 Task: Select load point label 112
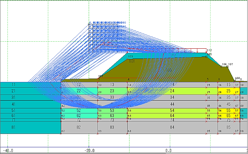pyautogui.click(x=210, y=50)
